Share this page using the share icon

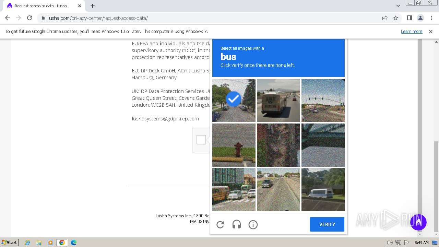385,18
